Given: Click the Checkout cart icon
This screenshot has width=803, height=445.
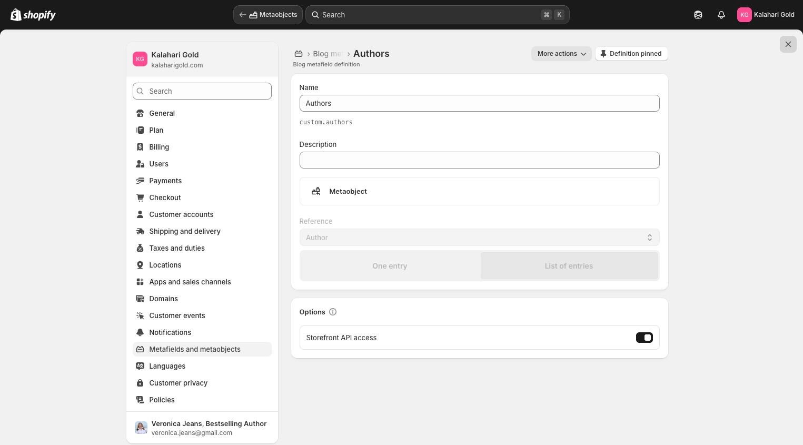Looking at the screenshot, I should 140,197.
